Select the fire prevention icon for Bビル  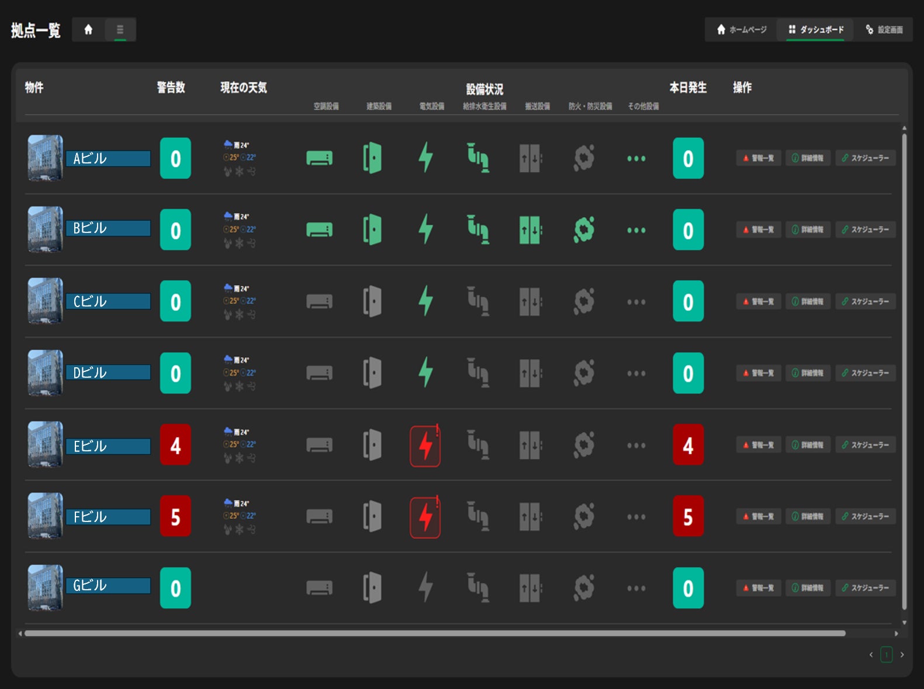click(584, 229)
